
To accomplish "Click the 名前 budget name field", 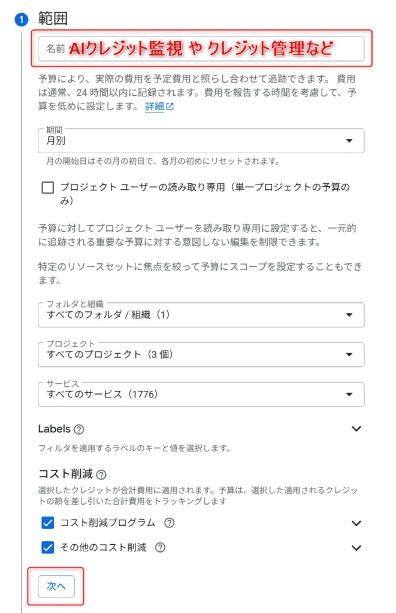I will tap(201, 49).
